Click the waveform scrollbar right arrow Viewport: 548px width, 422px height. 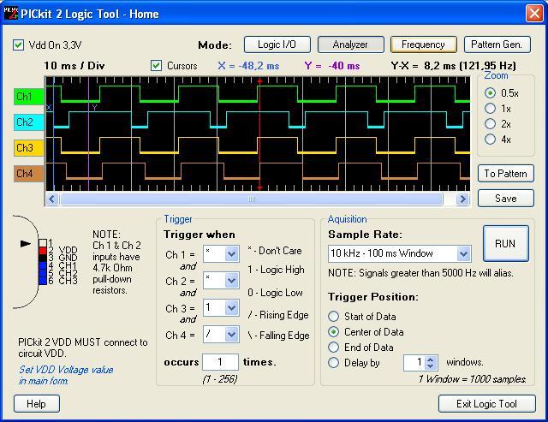(x=462, y=199)
